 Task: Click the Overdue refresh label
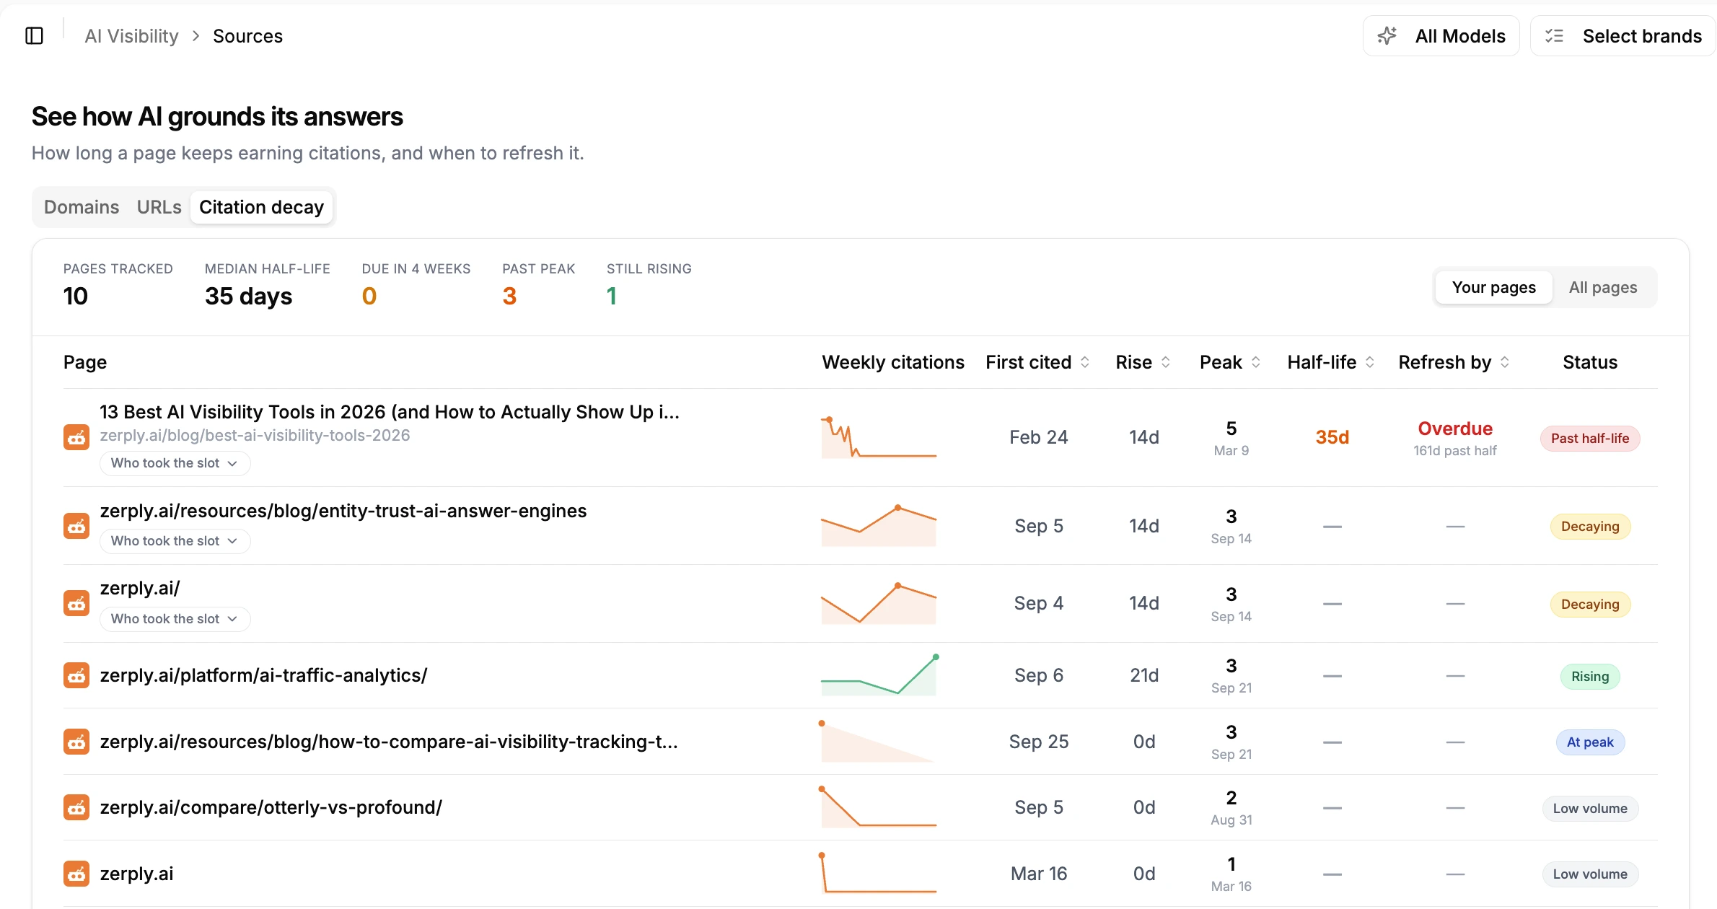1455,429
